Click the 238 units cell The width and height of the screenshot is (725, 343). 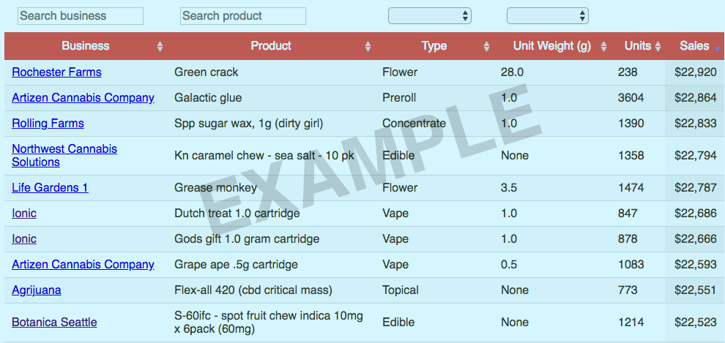[x=628, y=72]
